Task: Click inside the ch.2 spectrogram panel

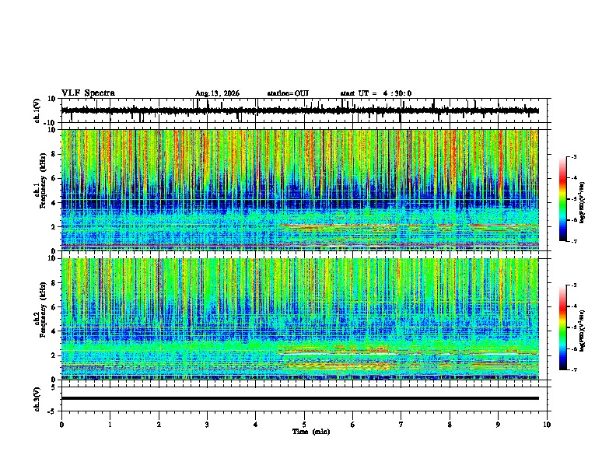Action: click(x=299, y=319)
